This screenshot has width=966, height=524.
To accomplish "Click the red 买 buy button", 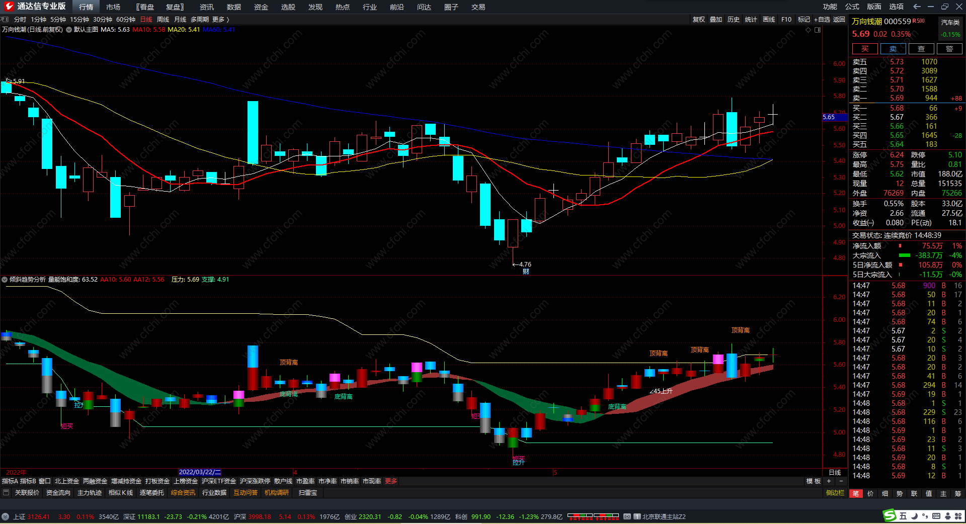I will 865,49.
